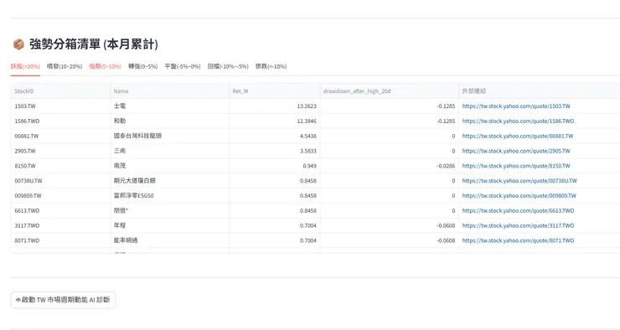
Task: Sort by drawdown_after_high_20d column header
Action: pos(389,91)
